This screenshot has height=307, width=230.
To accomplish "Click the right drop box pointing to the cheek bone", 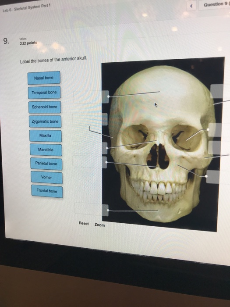I will (x=219, y=148).
